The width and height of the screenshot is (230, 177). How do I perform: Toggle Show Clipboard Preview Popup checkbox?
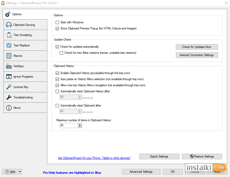point(57,29)
